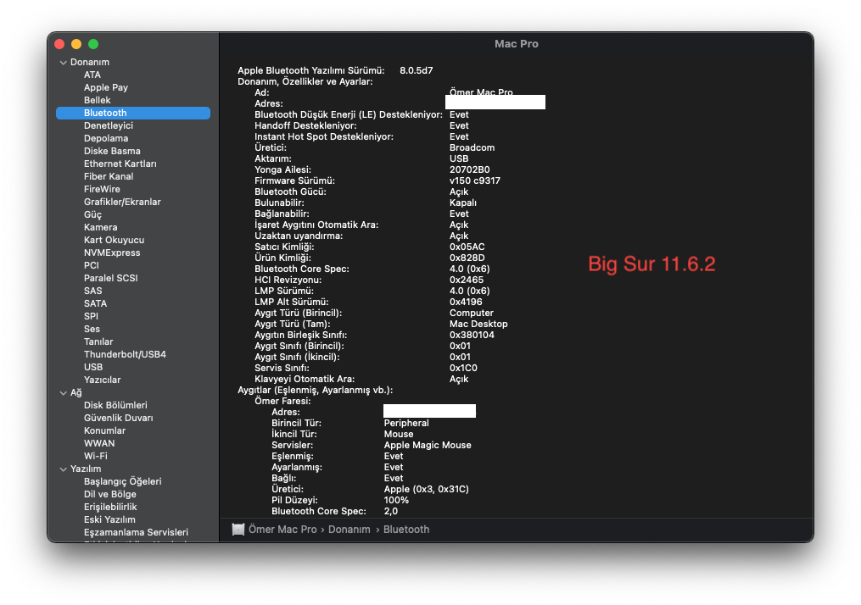Open Disk Bölümleri under Ağ
Viewport: 861px width, 605px height.
[115, 405]
